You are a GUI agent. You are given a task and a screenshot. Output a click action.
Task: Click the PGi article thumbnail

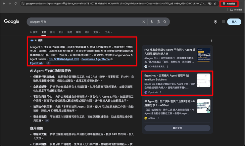tap(203, 55)
